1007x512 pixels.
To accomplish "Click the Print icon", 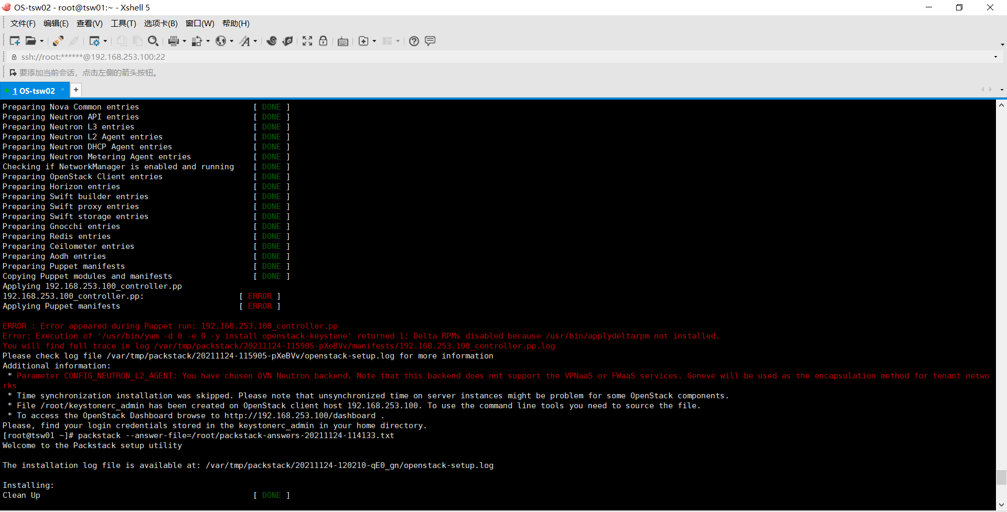I will click(174, 41).
